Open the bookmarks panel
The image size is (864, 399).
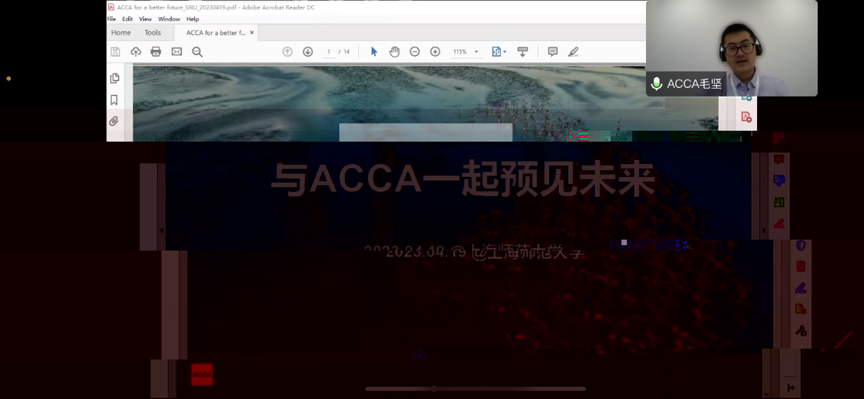(114, 100)
